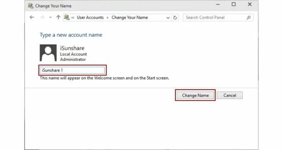
Task: Click the 'Administrator' label
Action: point(73,59)
